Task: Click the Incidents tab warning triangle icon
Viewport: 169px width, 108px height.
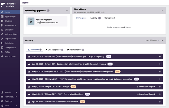Action: coord(29,50)
